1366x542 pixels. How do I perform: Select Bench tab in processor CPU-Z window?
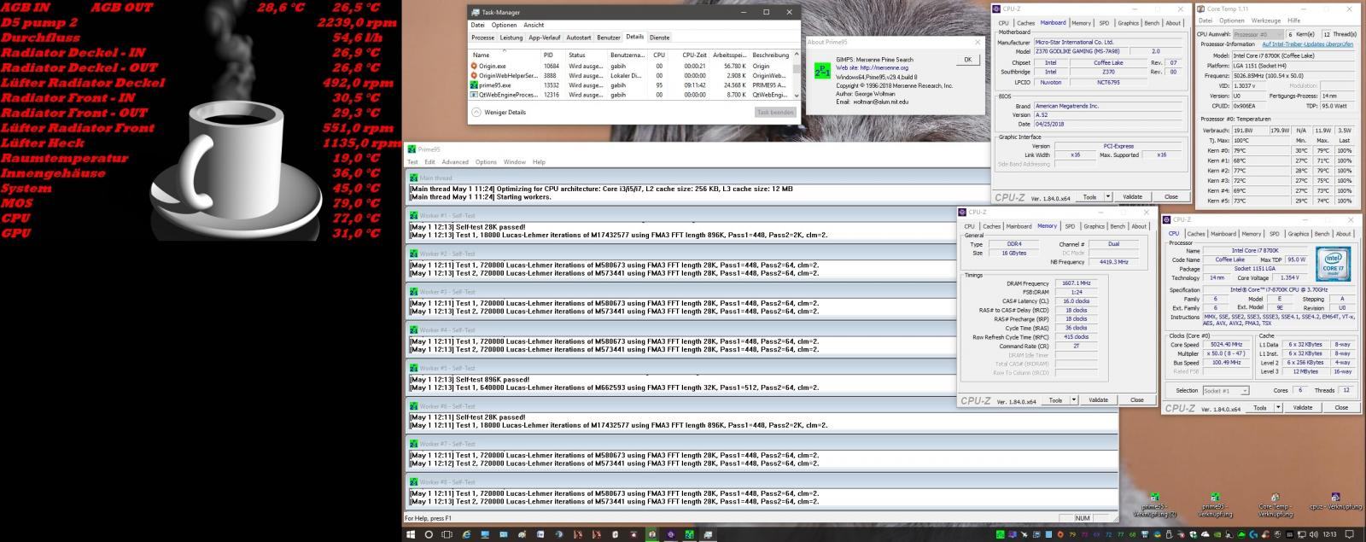pyautogui.click(x=1322, y=234)
